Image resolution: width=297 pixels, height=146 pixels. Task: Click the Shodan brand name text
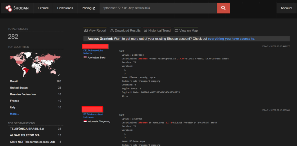(21, 8)
